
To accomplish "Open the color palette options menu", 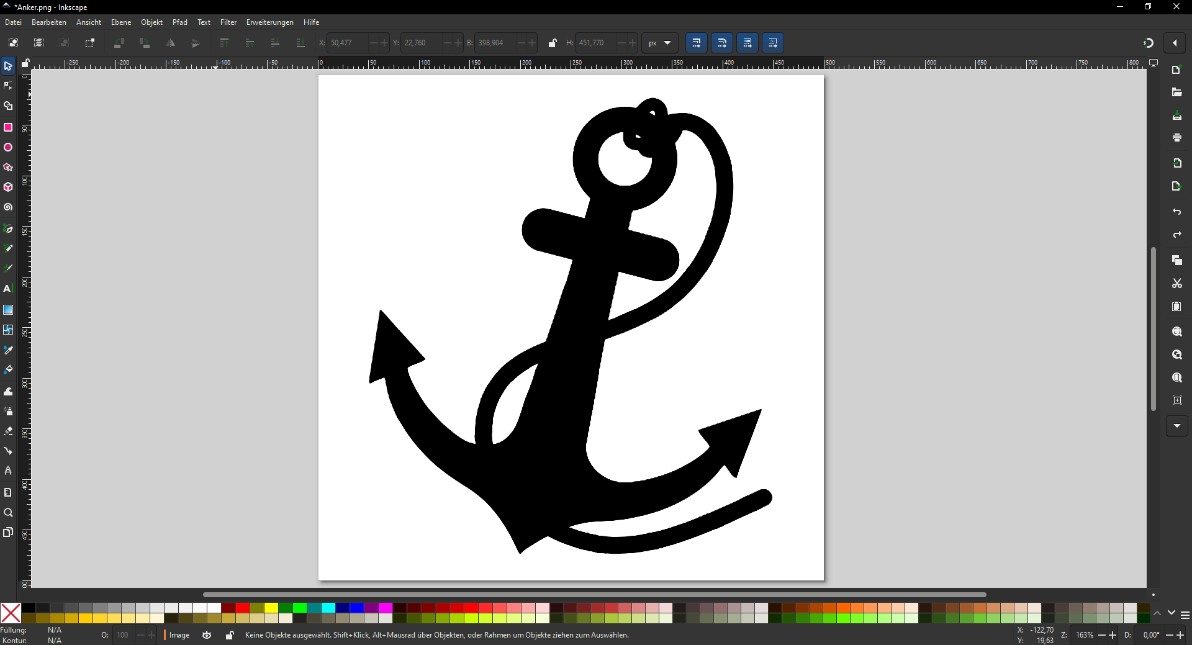I will click(x=1185, y=615).
